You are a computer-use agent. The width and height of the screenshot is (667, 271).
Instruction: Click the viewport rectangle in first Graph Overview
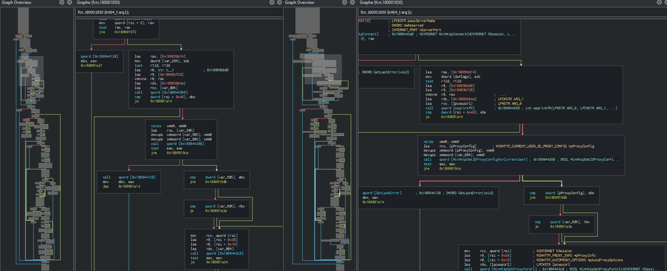pos(31,71)
